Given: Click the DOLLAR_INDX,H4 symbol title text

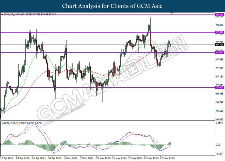Looking at the screenshot, I should point(14,14).
